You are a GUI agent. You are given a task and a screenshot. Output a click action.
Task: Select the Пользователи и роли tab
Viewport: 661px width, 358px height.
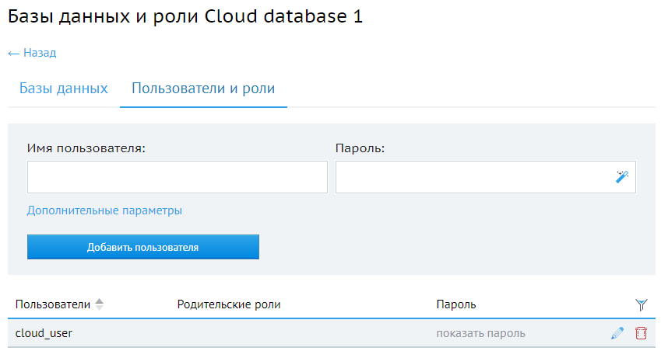coord(203,88)
